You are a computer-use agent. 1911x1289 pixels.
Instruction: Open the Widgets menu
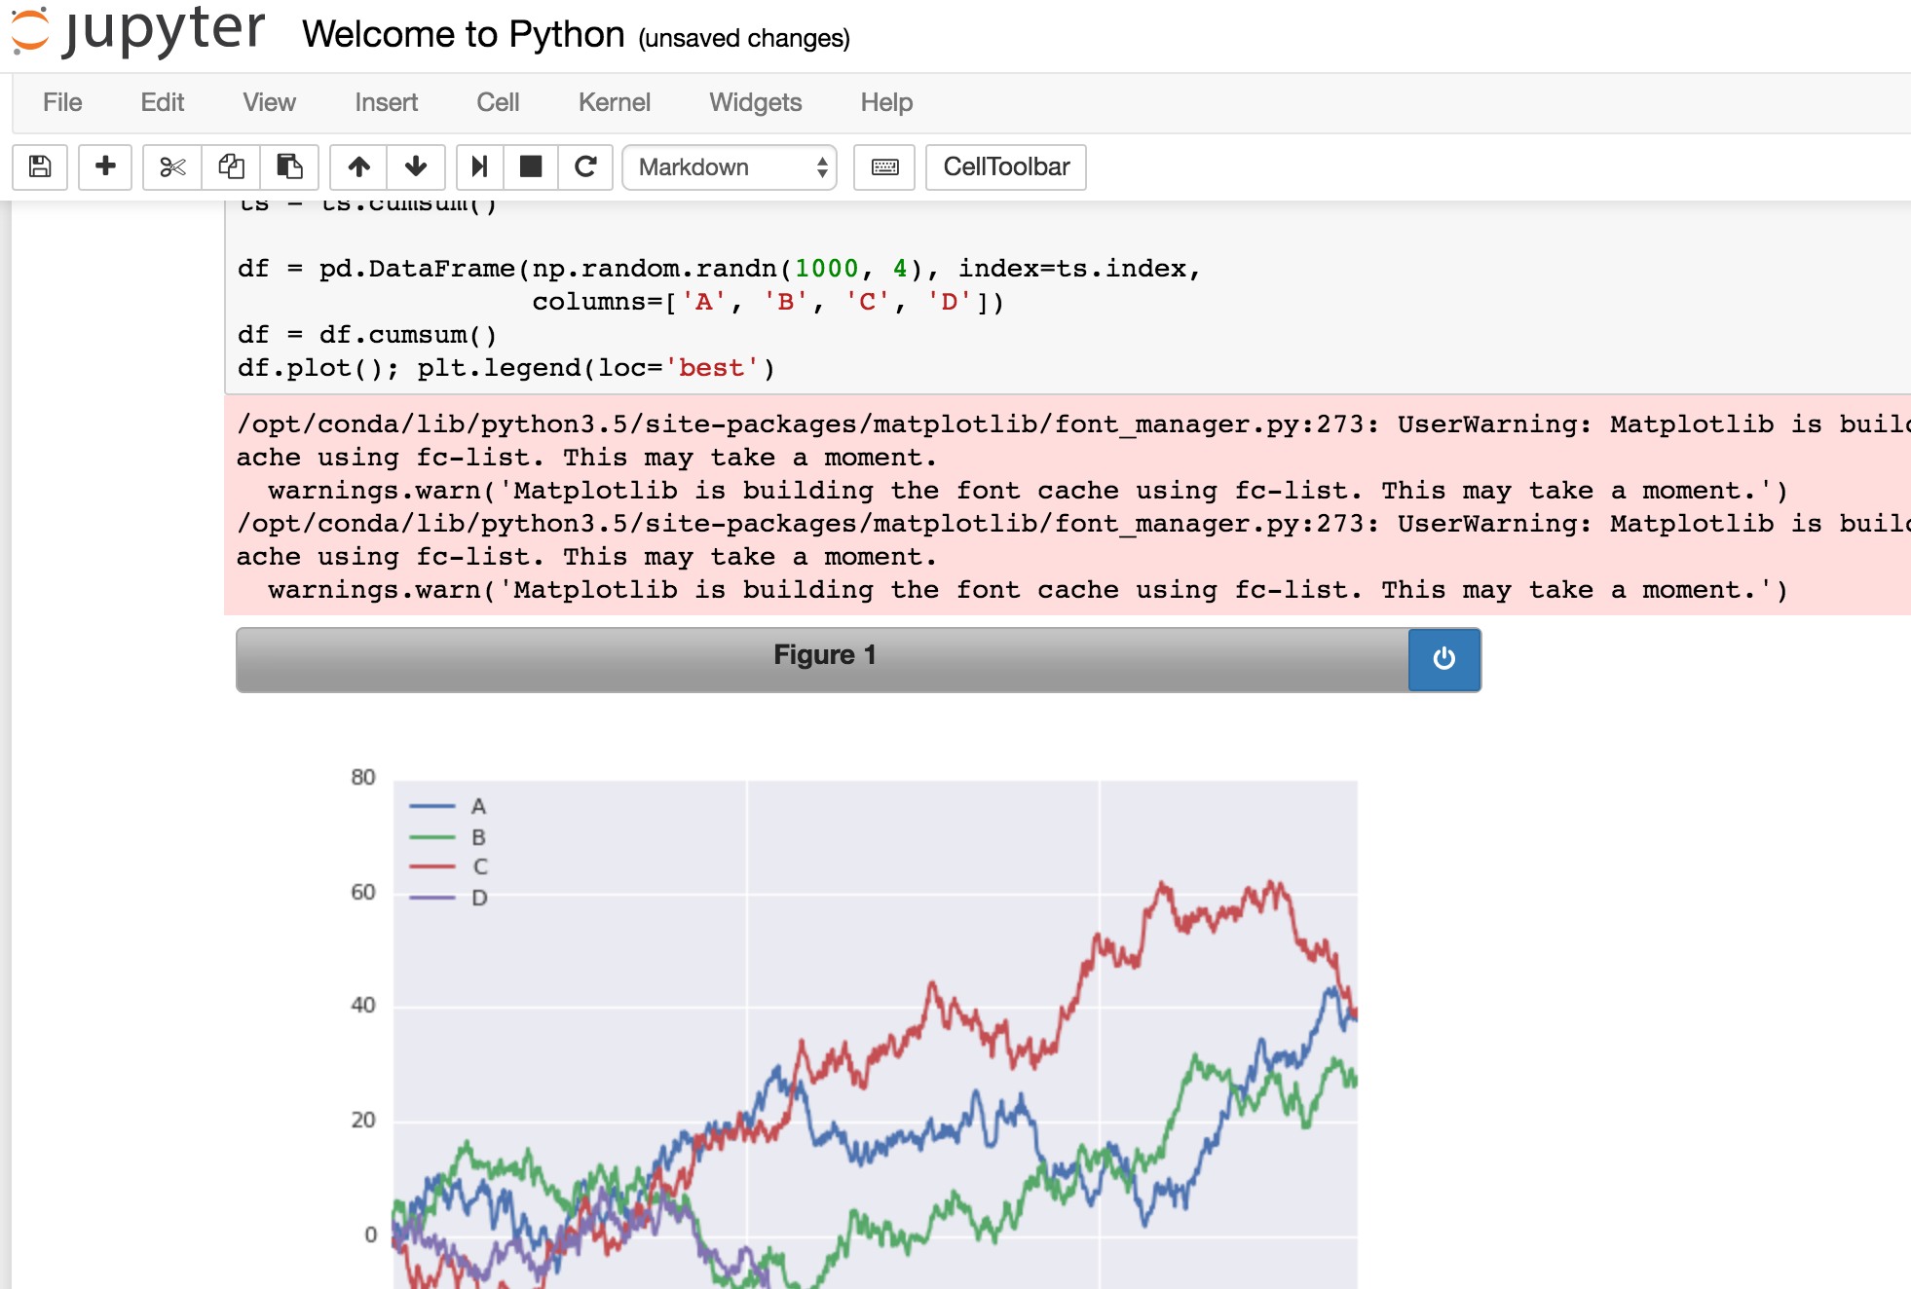pyautogui.click(x=755, y=102)
